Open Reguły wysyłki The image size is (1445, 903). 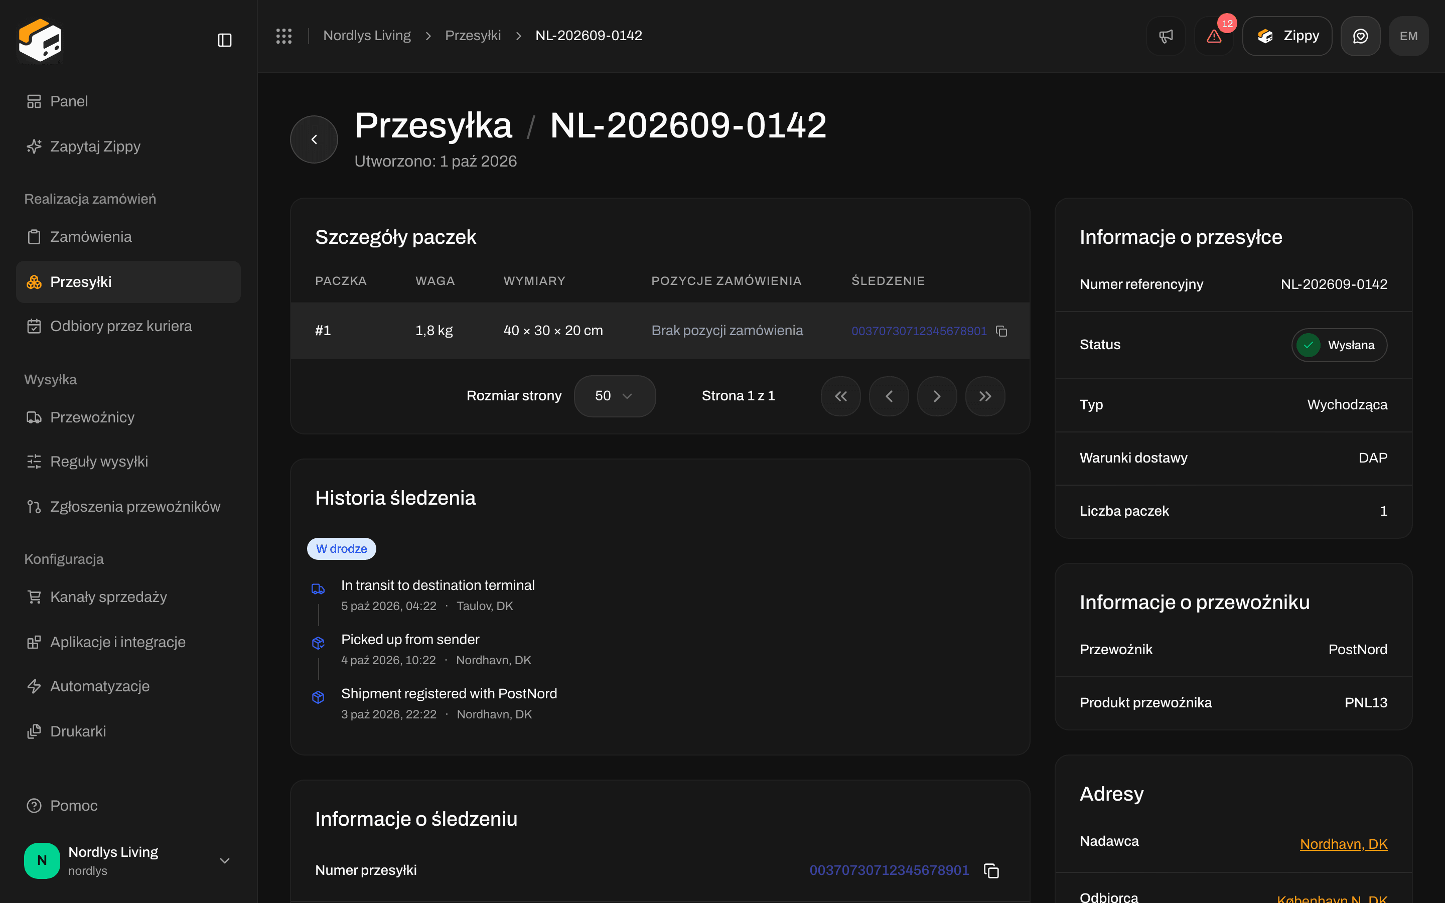128,462
